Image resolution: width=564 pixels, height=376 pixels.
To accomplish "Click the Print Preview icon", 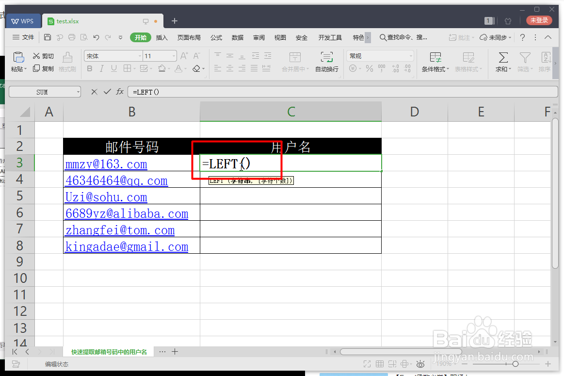I will tap(84, 37).
